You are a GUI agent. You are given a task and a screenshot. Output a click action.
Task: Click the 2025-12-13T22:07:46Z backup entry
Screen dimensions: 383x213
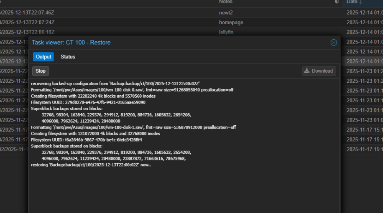[27, 13]
